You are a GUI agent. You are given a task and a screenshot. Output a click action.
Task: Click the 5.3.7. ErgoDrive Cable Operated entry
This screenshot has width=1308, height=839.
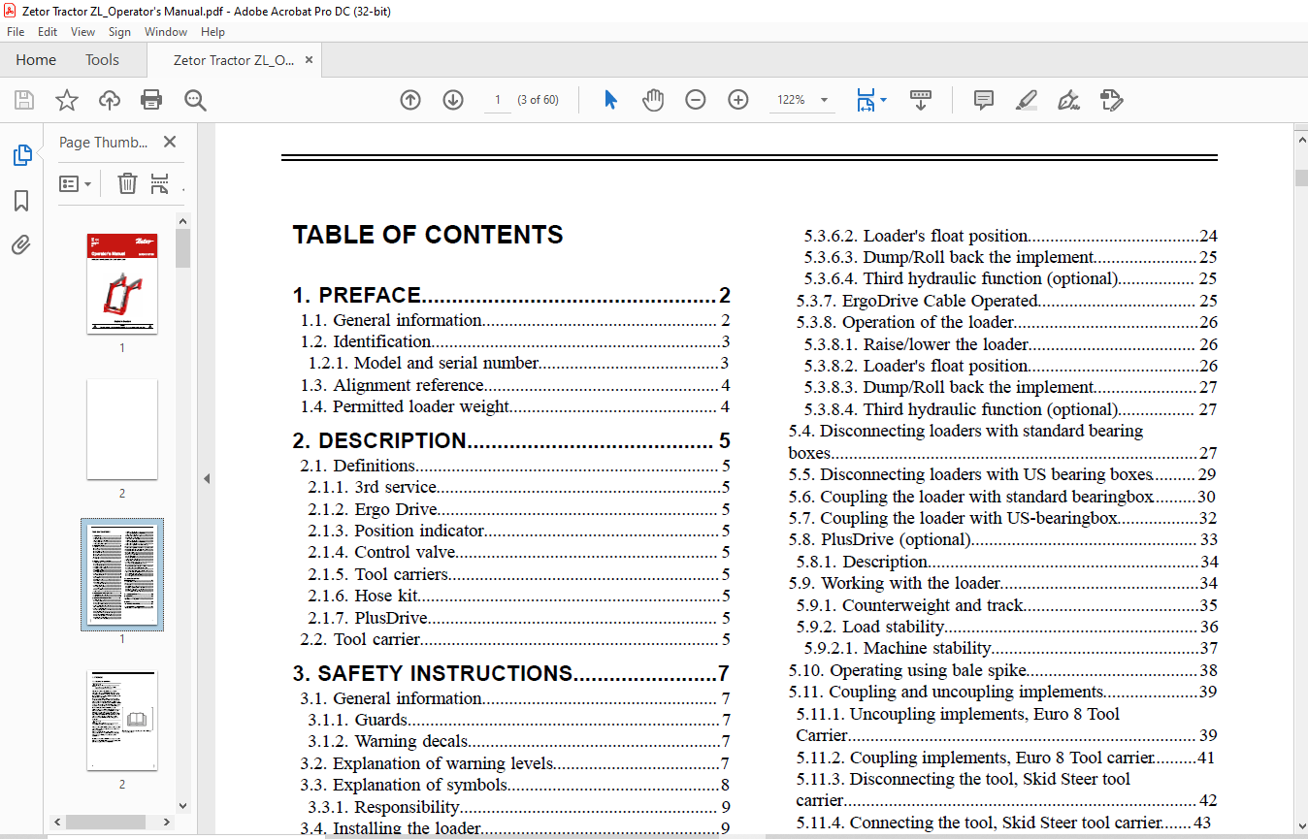[1007, 301]
